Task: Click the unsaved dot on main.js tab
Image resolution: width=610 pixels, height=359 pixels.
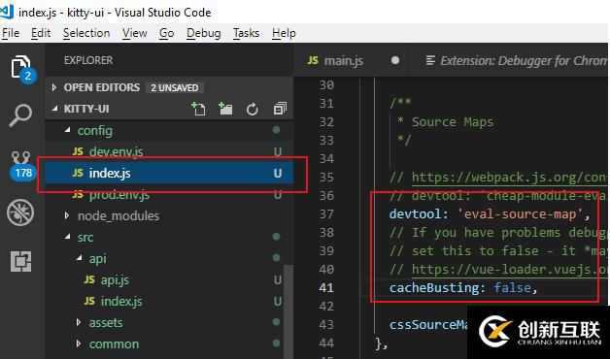Action: 395,60
